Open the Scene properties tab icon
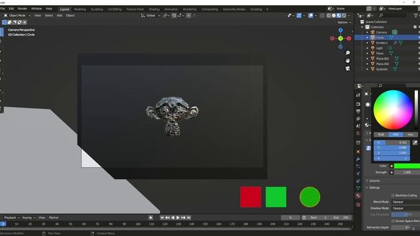Image resolution: width=420 pixels, height=236 pixels. click(358, 126)
